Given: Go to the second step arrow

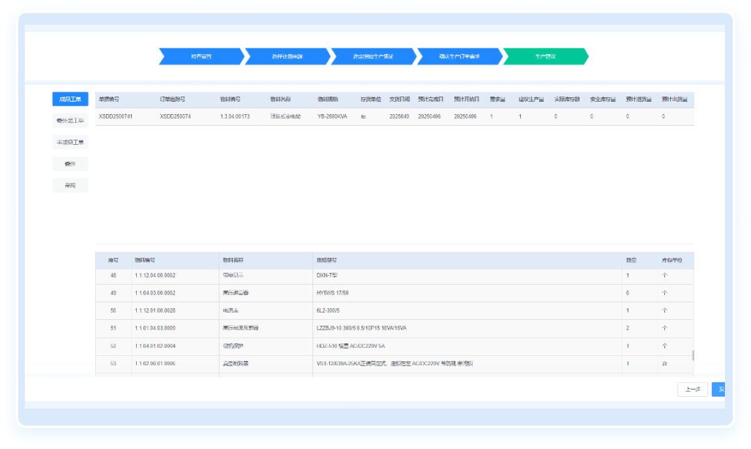Looking at the screenshot, I should [x=287, y=57].
